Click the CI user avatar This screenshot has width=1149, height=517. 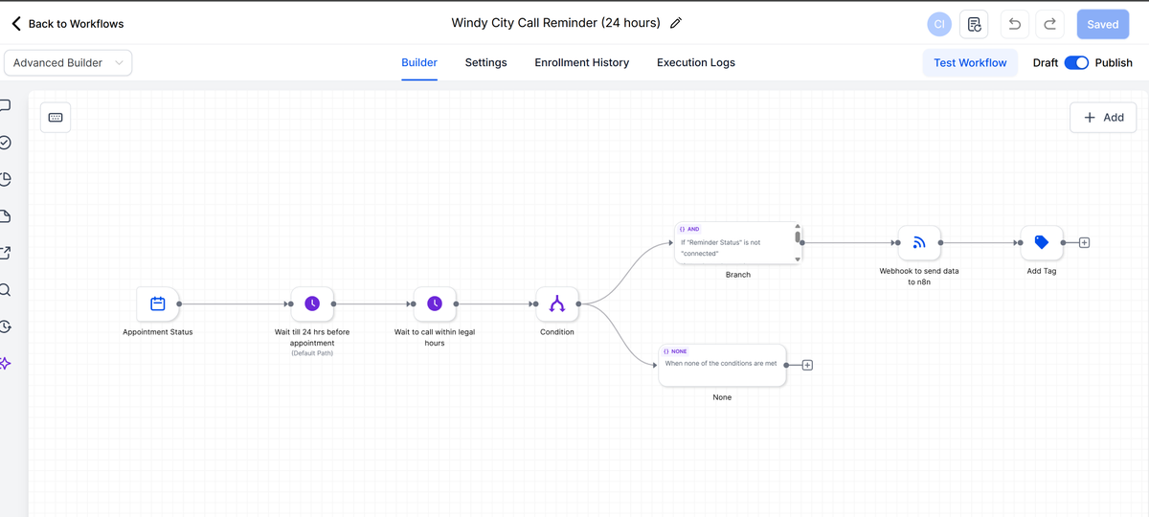point(939,24)
